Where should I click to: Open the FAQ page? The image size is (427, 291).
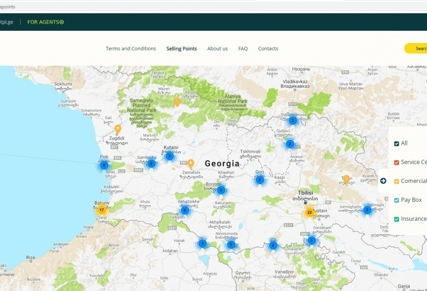click(243, 48)
